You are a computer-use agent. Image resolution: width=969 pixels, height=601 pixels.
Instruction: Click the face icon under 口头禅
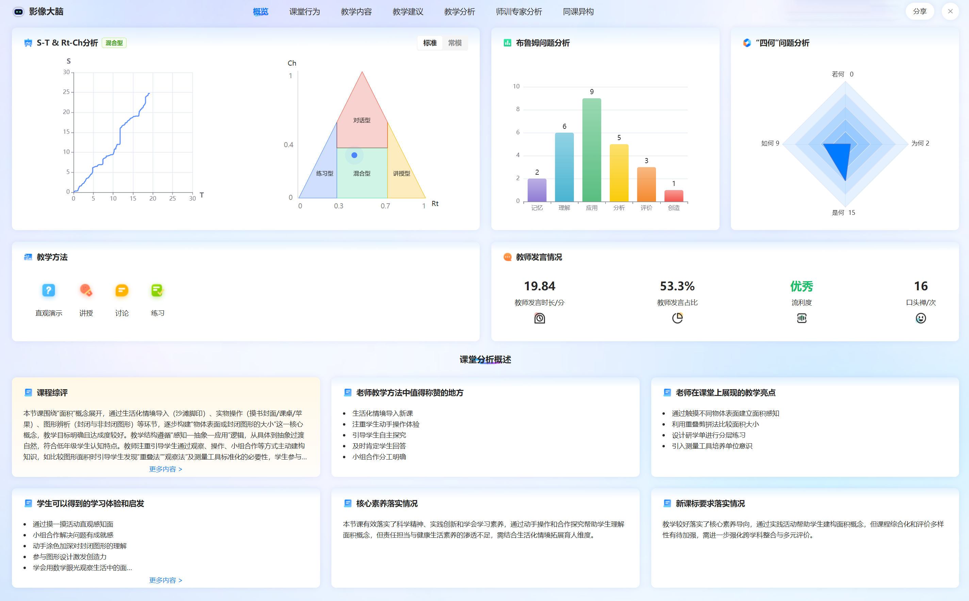coord(920,318)
